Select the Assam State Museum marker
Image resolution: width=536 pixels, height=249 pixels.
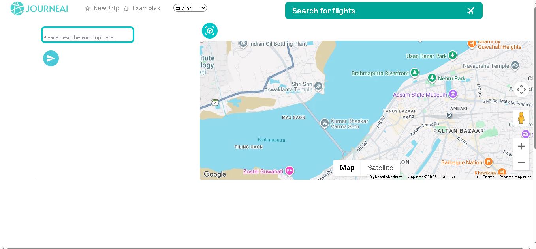coord(453,94)
